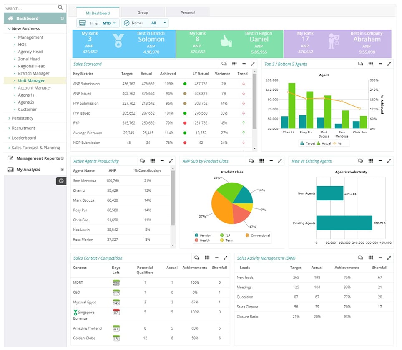402x350 pixels.
Task: Expand the Persistency menu section
Action: 23,118
